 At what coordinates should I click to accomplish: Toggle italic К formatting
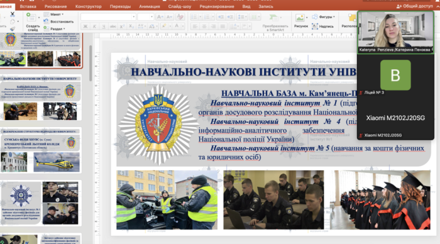pos(94,26)
